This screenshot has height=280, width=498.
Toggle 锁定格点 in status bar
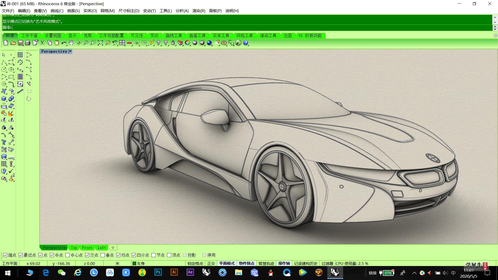point(195,263)
